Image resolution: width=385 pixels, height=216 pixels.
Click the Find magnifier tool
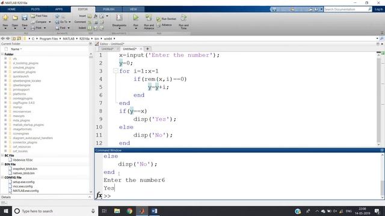(61, 28)
